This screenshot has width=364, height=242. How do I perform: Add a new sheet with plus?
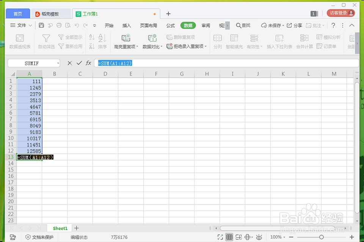tap(76, 228)
